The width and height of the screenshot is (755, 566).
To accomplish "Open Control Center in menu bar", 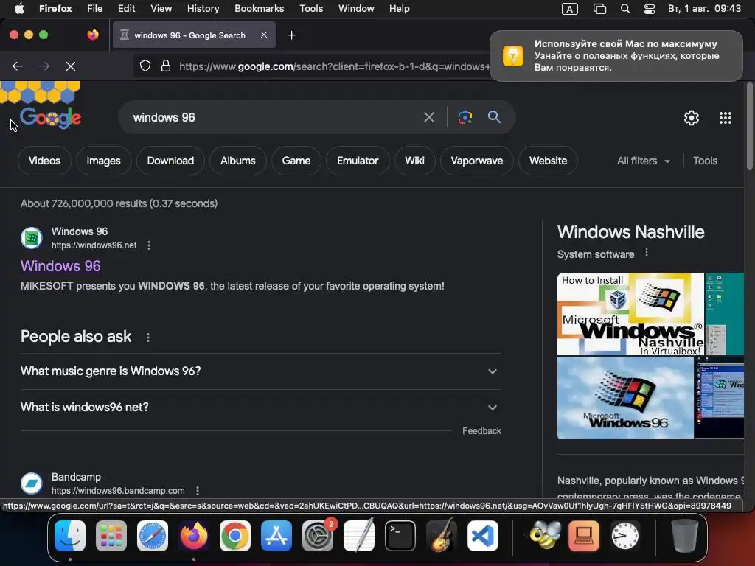I will pyautogui.click(x=649, y=9).
